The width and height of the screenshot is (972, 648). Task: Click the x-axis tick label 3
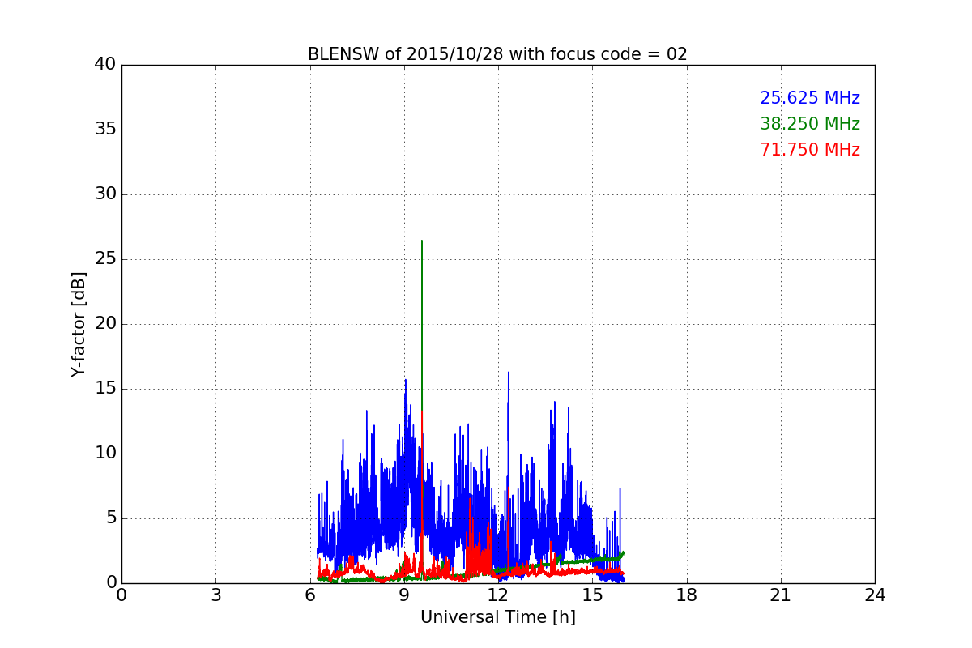pyautogui.click(x=215, y=595)
